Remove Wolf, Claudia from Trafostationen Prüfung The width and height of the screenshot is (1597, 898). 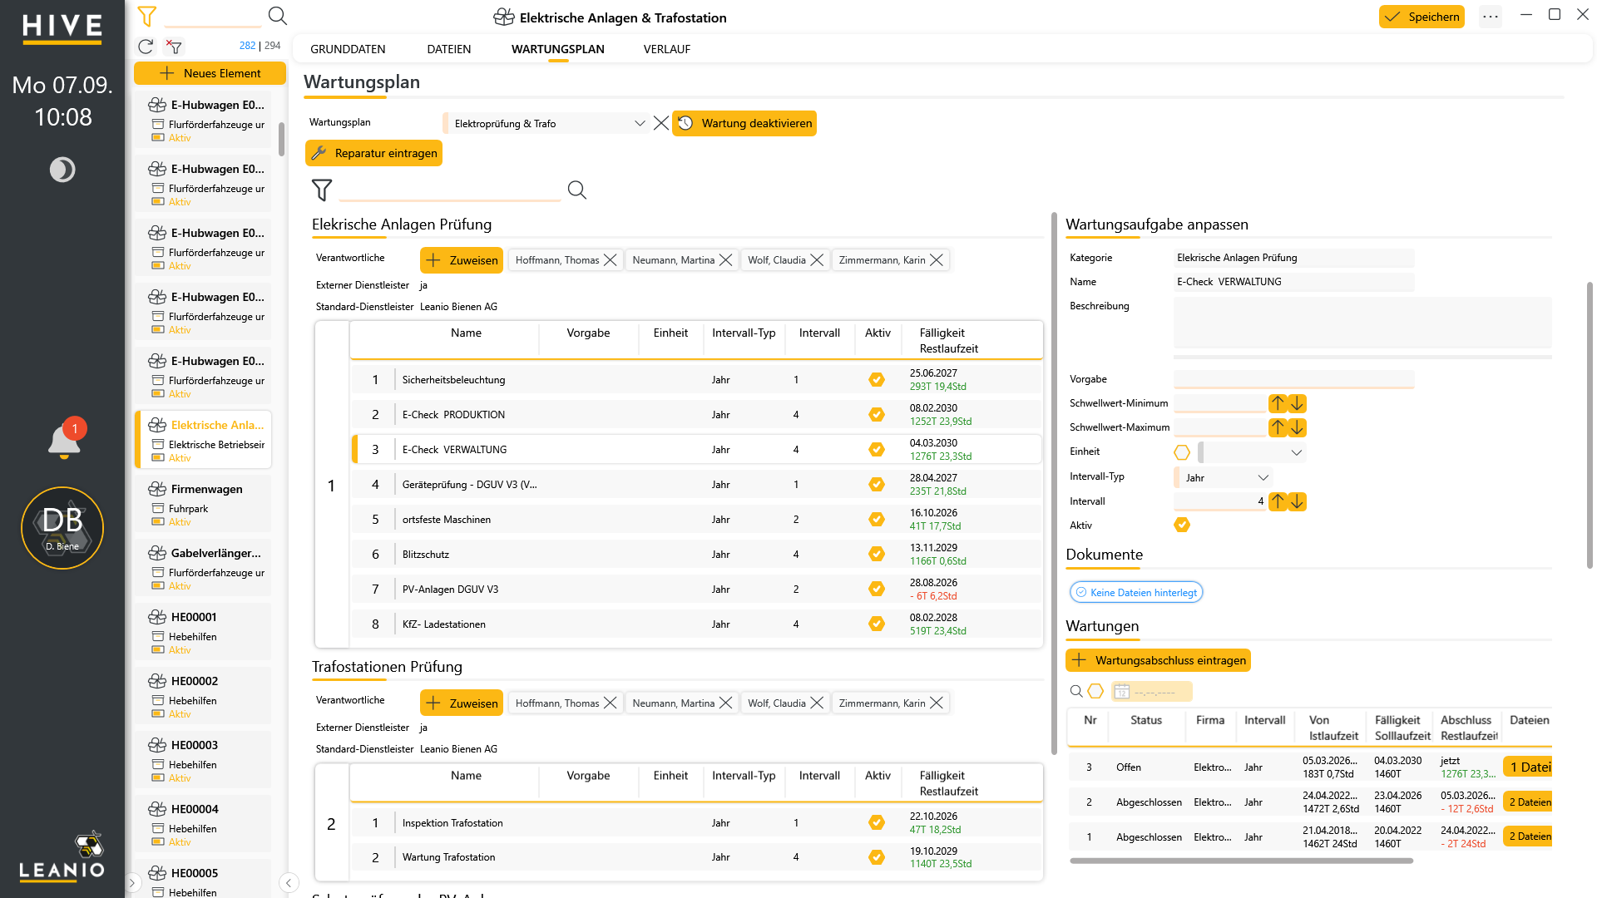point(817,703)
